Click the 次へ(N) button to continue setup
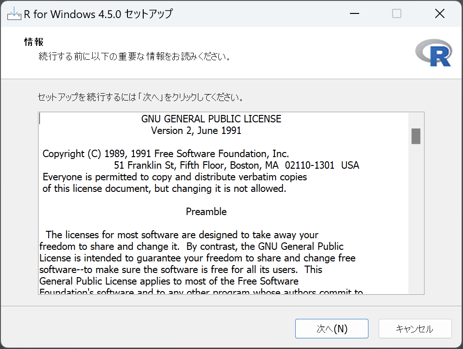 click(331, 329)
